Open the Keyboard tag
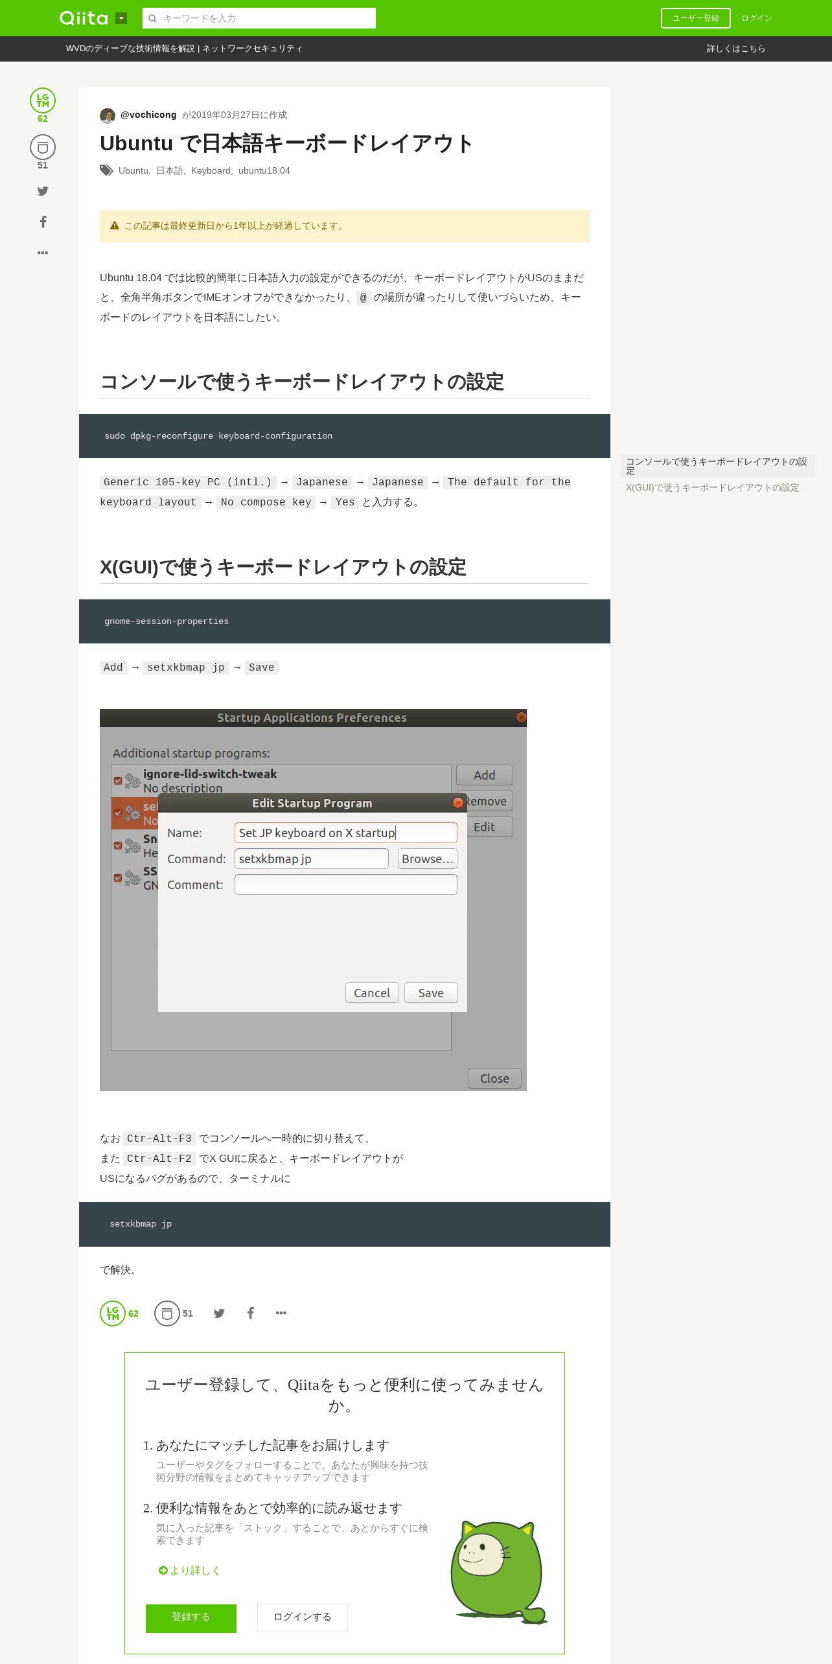The image size is (832, 1664). point(211,170)
